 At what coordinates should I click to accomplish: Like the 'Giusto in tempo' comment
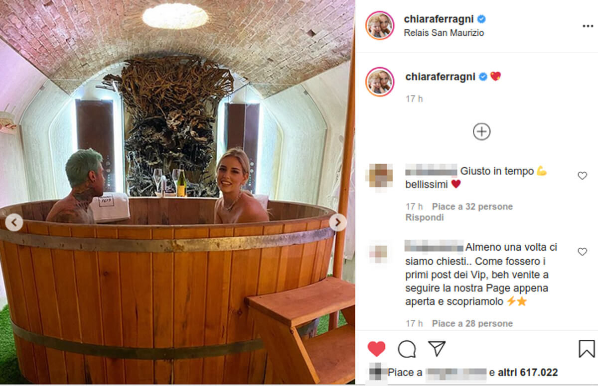point(582,176)
